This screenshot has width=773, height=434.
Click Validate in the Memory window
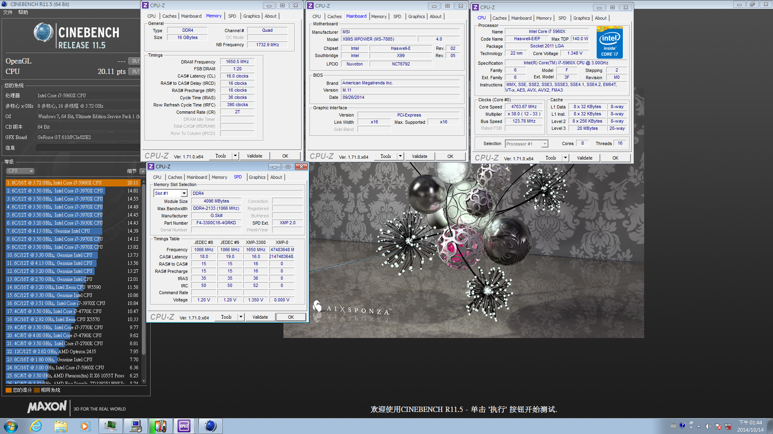(254, 156)
